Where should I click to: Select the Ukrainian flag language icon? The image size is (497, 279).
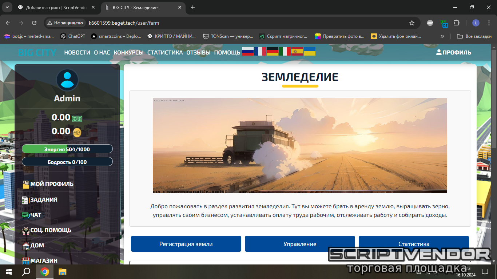tap(309, 51)
